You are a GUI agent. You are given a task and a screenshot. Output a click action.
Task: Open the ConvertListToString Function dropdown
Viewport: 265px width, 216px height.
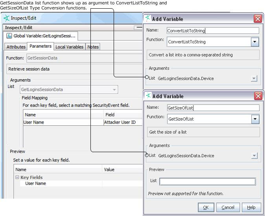pos(255,42)
